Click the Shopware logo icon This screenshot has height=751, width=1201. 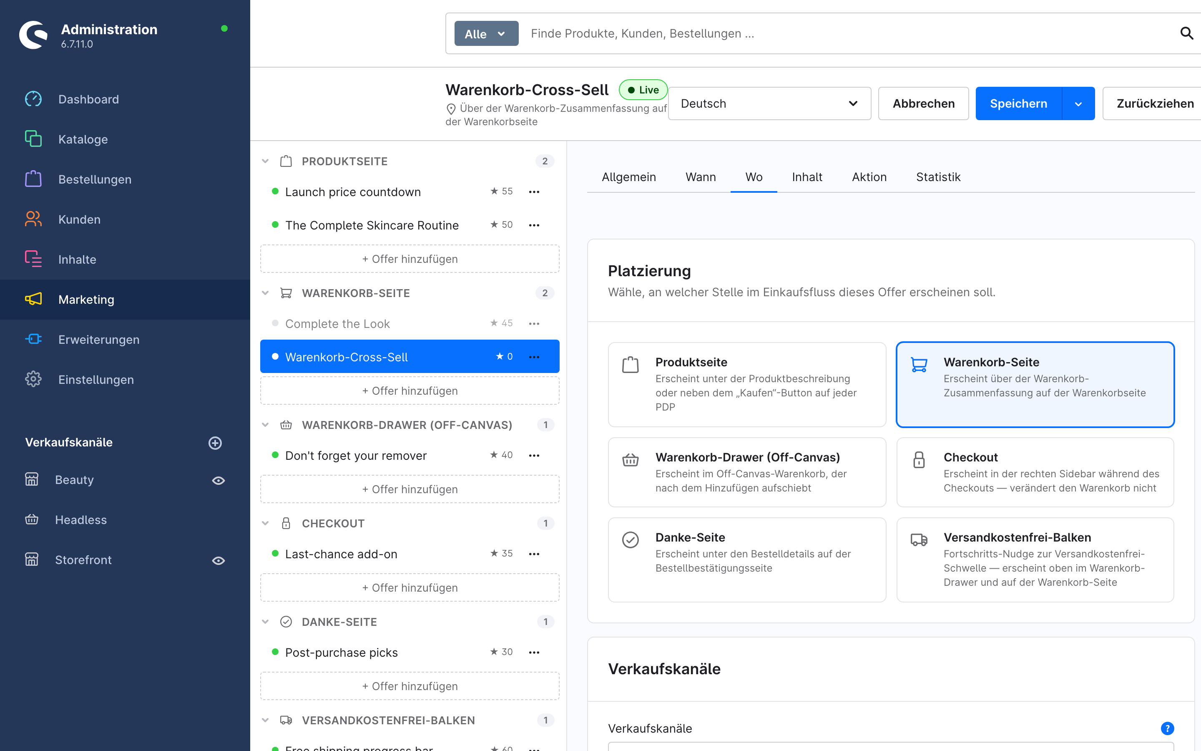click(33, 35)
